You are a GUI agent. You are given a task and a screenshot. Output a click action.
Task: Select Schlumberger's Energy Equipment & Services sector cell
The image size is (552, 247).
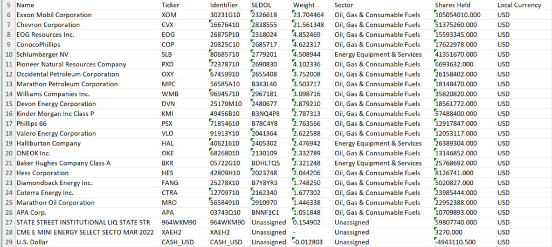pos(383,54)
